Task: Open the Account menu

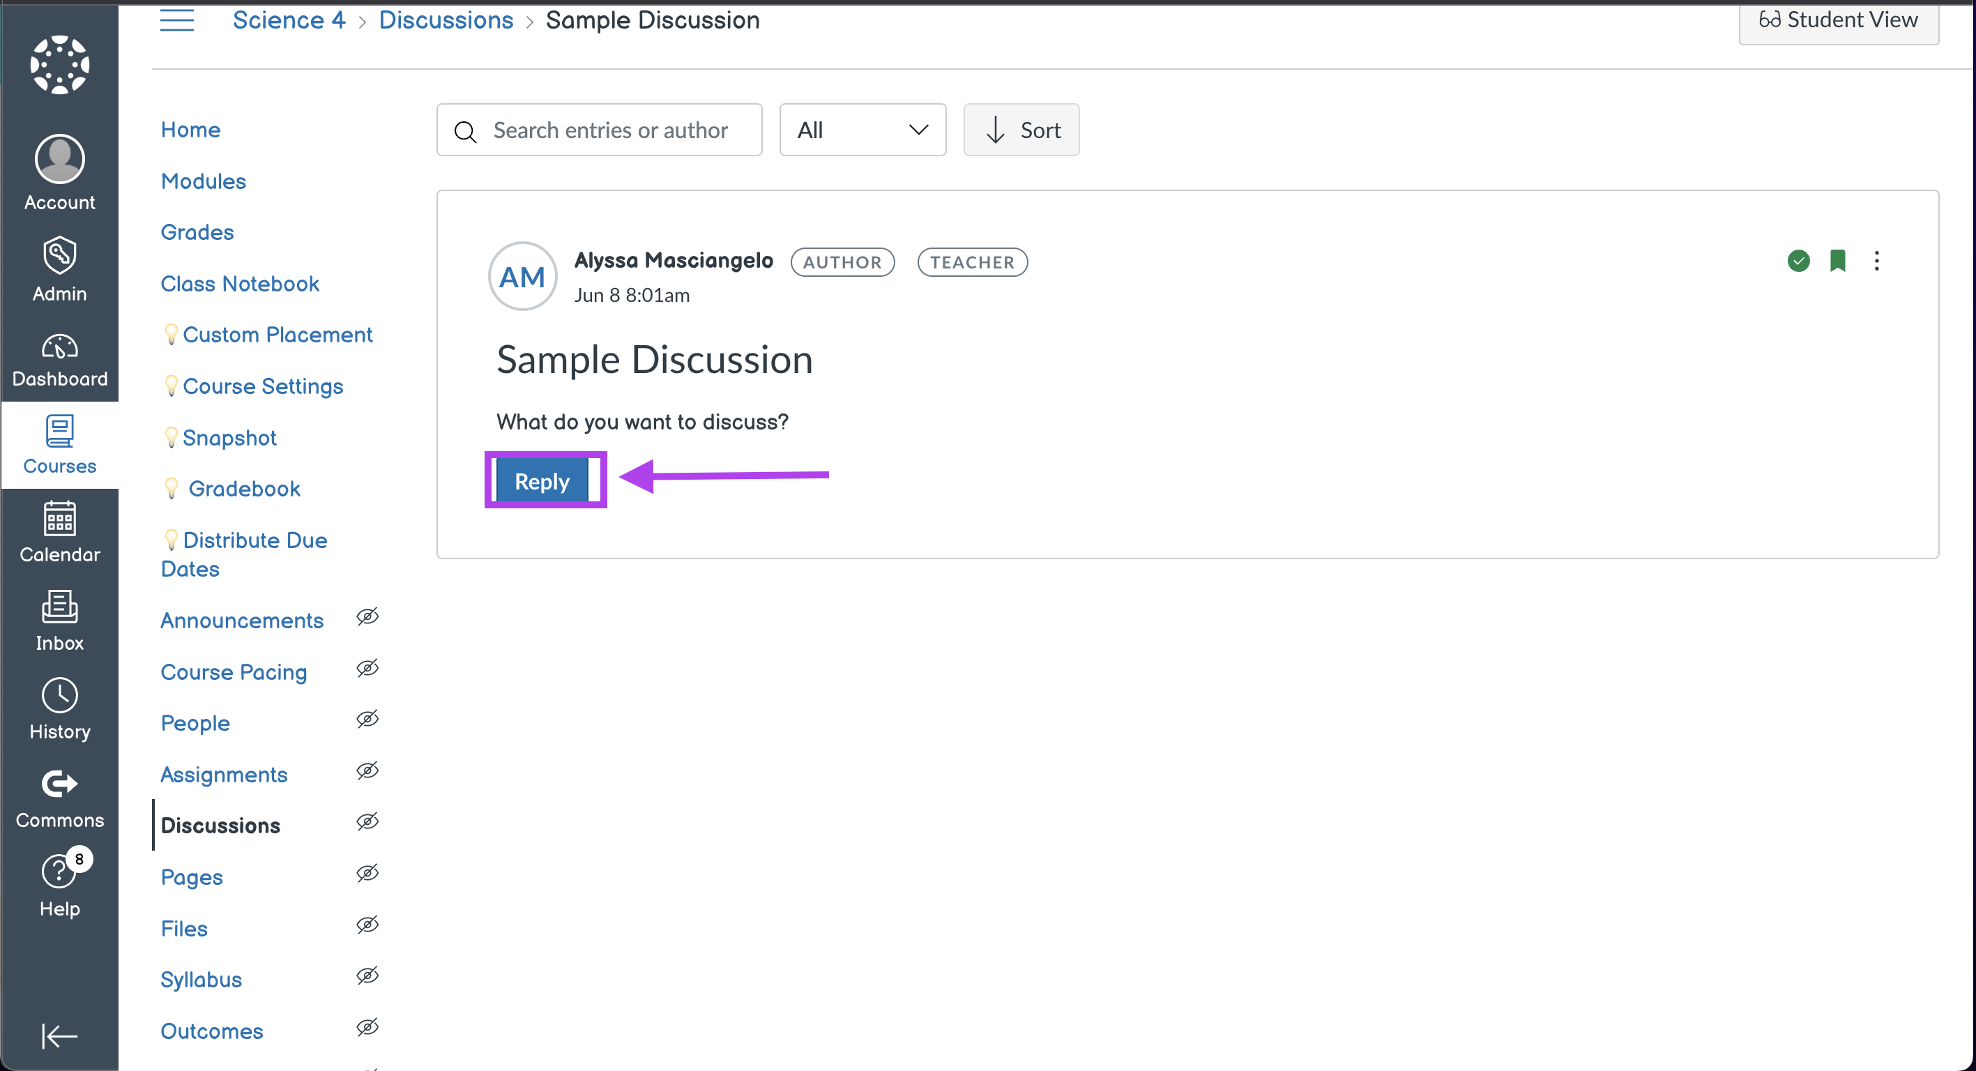Action: (60, 174)
